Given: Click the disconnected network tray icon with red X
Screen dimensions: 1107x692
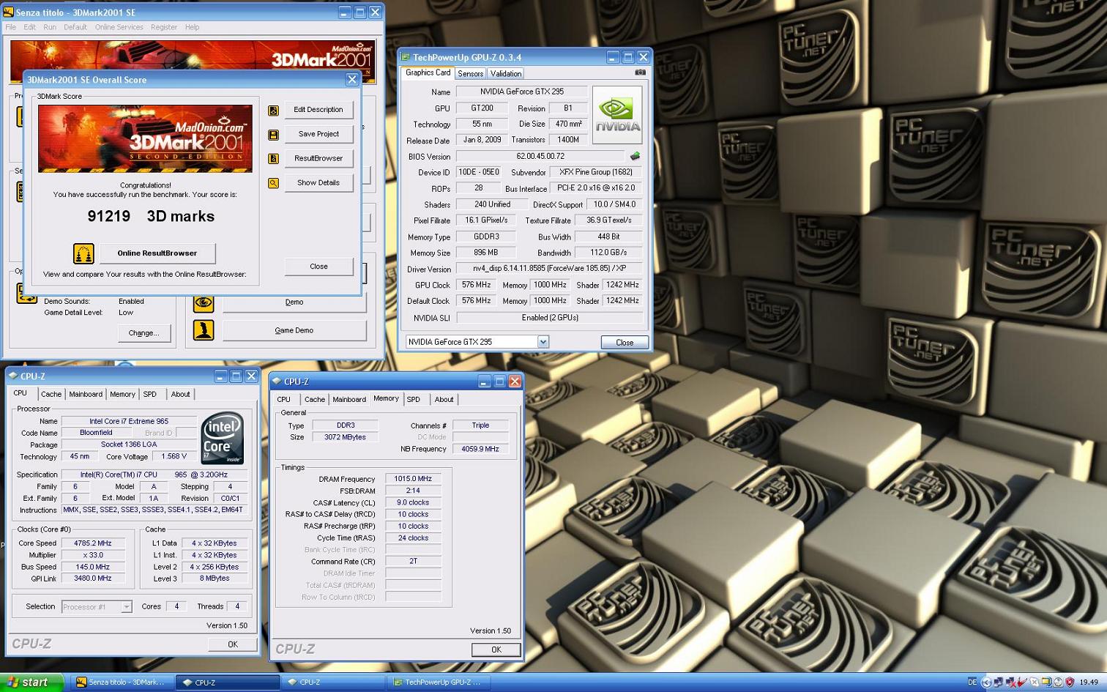Looking at the screenshot, I should (1010, 682).
